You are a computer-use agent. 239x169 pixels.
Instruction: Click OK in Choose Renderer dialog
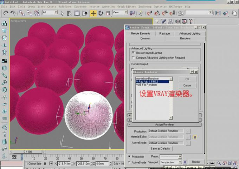(187, 79)
